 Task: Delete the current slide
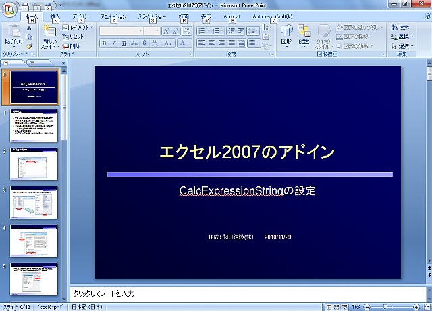71,46
